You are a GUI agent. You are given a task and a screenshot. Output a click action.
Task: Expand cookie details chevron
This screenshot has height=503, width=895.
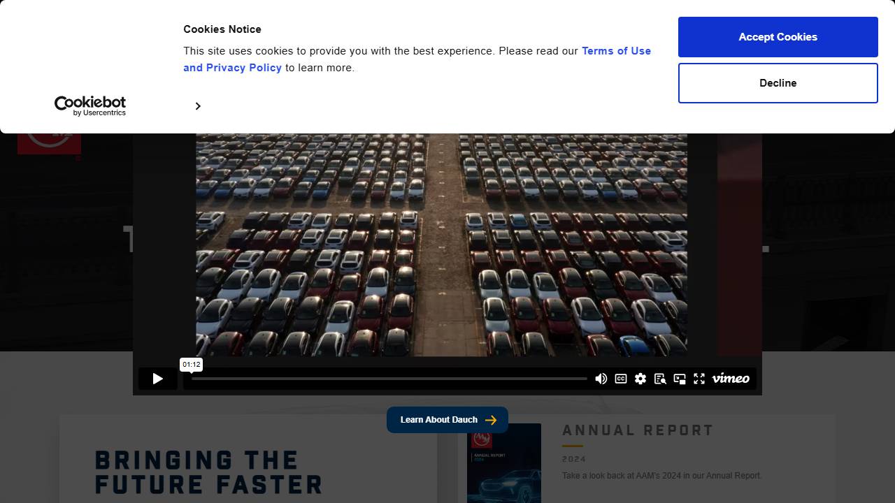coord(198,106)
